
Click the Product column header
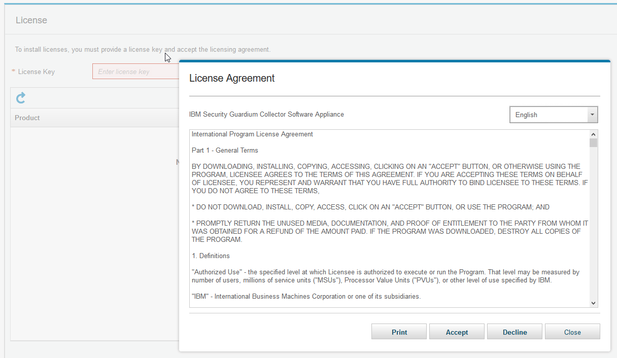tap(27, 118)
